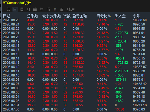Select the 2026.08.13 date cell
This screenshot has width=150, height=112.
point(11,63)
